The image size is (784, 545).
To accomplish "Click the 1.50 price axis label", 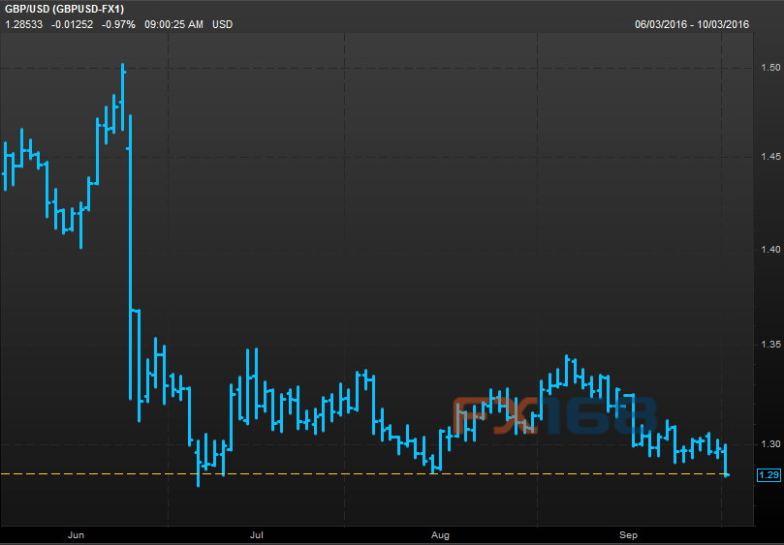I will pyautogui.click(x=770, y=68).
